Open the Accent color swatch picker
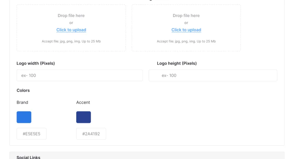The height and width of the screenshot is (159, 299). point(84,117)
